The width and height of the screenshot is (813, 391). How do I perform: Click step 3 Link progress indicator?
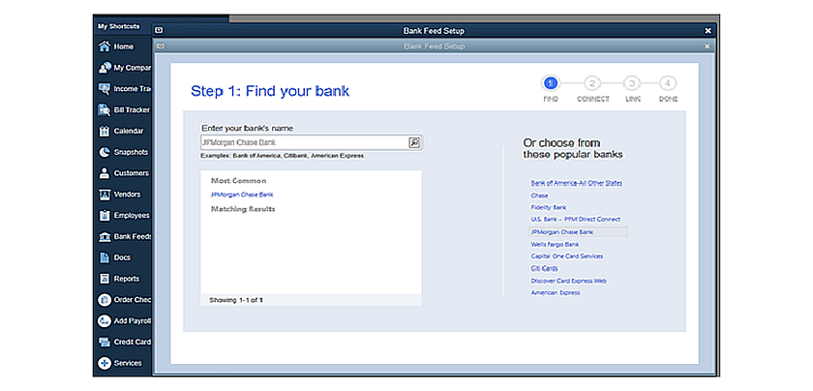pos(631,84)
